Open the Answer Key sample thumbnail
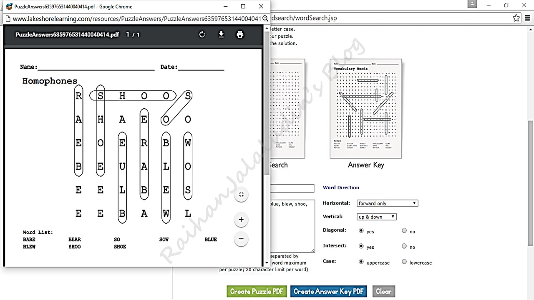The height and width of the screenshot is (300, 534). (x=366, y=108)
